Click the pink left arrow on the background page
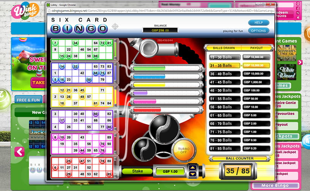This screenshot has width=310, height=191. [x=19, y=152]
